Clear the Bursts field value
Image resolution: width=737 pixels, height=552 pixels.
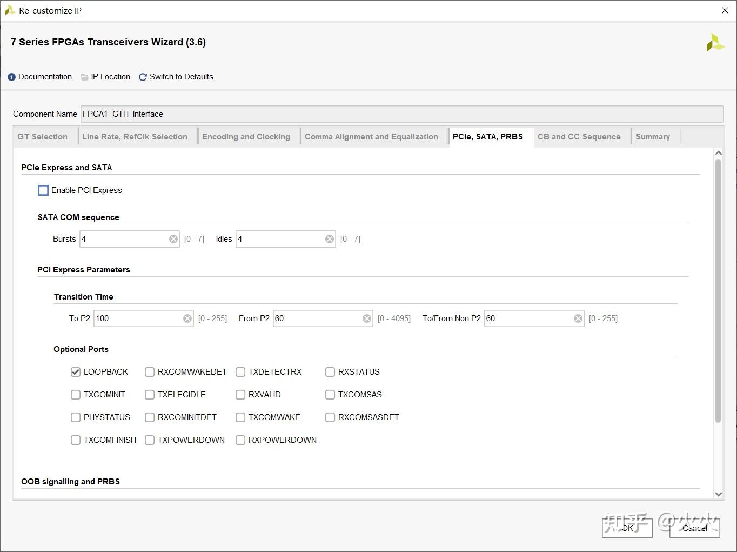[173, 239]
